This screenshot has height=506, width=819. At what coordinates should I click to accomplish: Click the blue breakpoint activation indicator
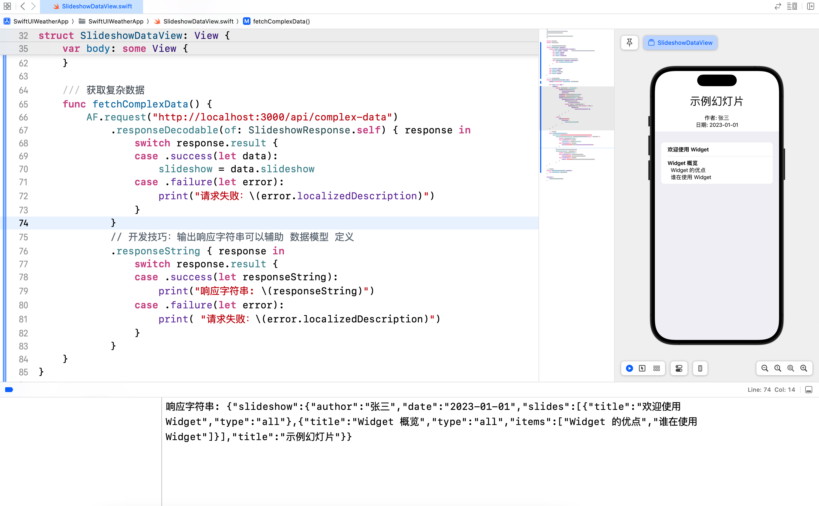[9, 390]
